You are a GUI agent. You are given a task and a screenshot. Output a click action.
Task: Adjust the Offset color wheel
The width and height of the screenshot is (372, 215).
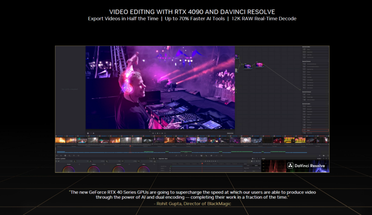coord(144,169)
